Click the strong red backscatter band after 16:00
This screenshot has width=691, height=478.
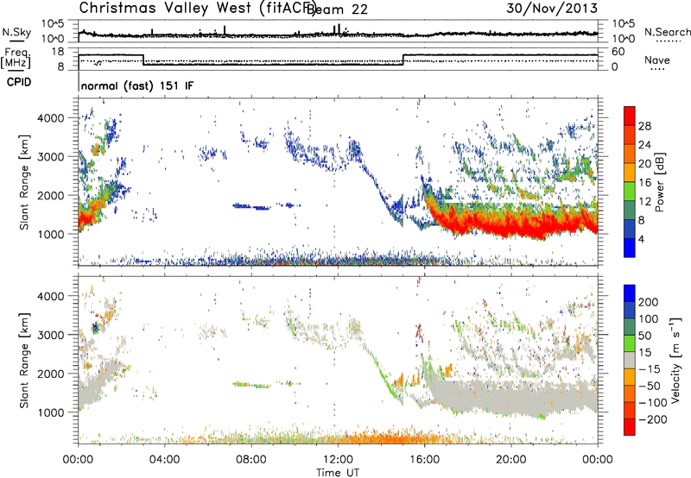(x=511, y=224)
